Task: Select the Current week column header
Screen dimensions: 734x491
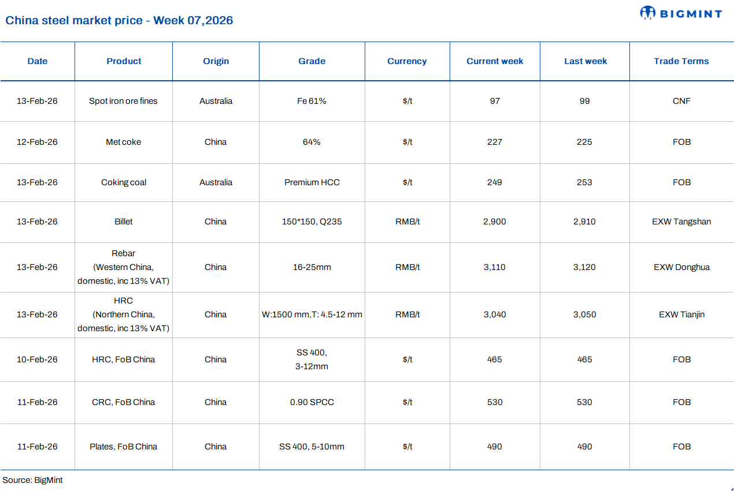Action: (x=495, y=61)
